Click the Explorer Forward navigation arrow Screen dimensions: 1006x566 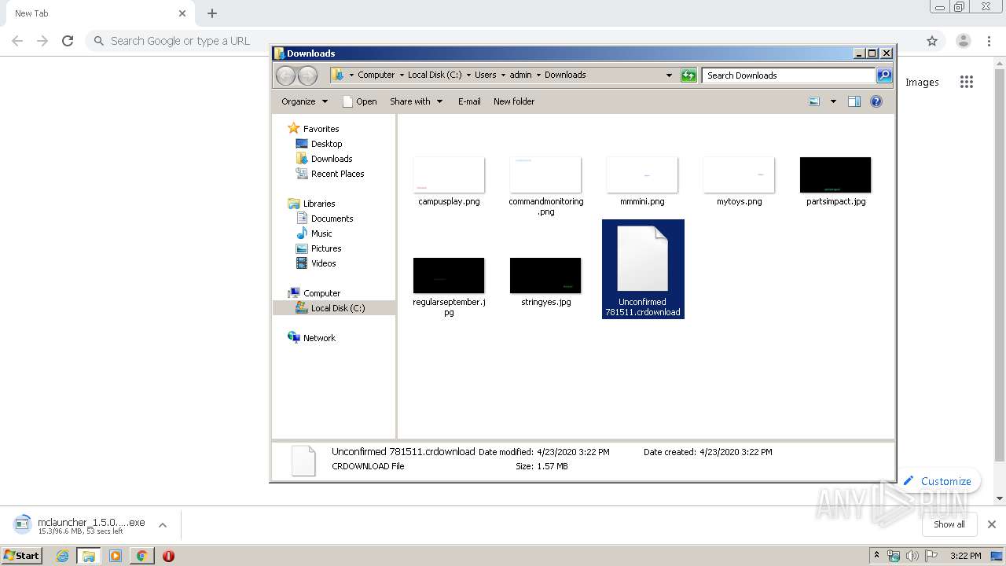pos(308,75)
